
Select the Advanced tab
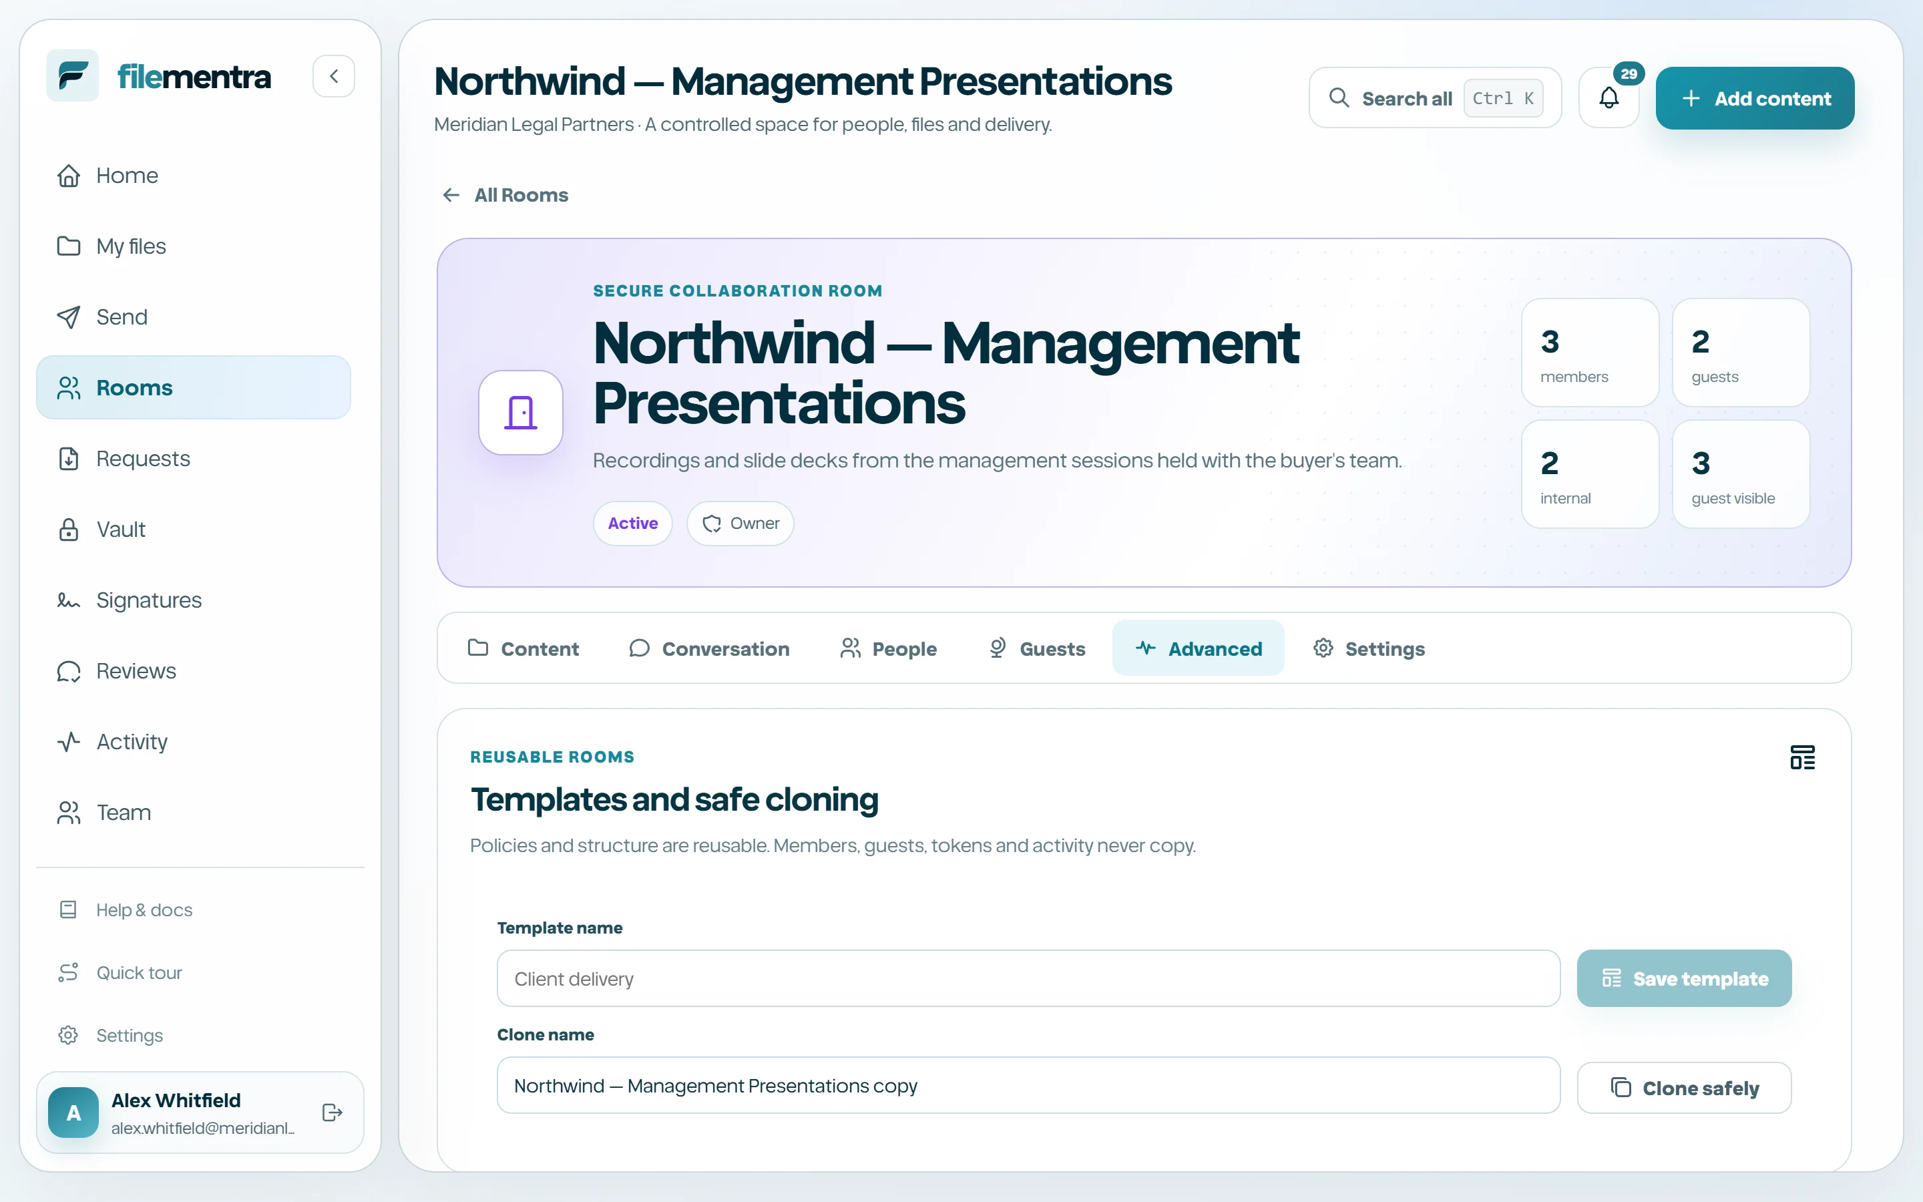pyautogui.click(x=1199, y=648)
